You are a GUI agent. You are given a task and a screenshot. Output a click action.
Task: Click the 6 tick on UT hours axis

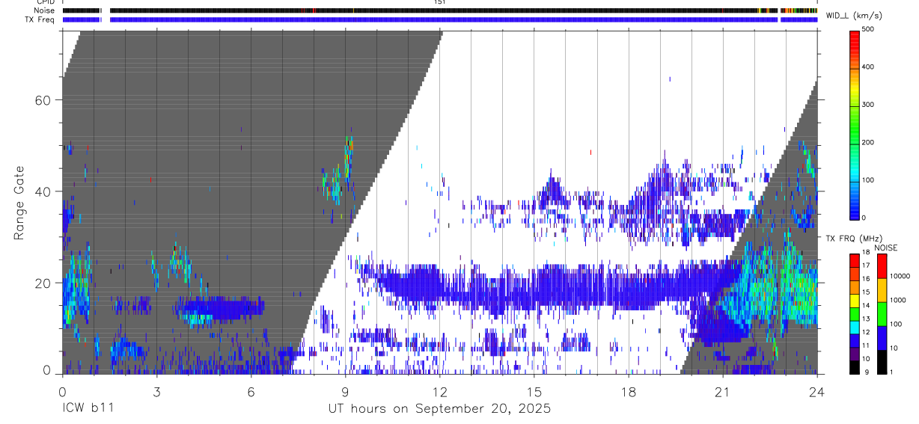[251, 391]
